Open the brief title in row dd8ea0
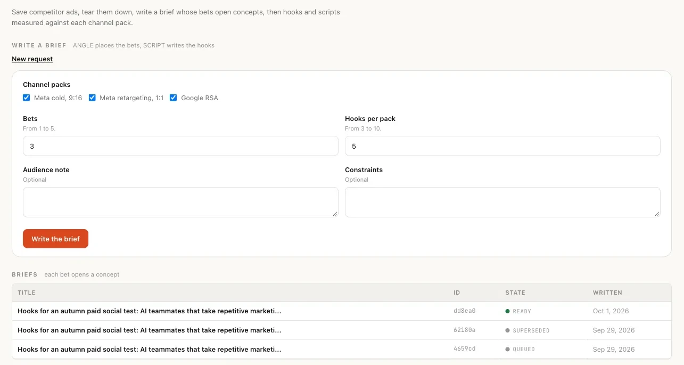684x365 pixels. tap(149, 311)
